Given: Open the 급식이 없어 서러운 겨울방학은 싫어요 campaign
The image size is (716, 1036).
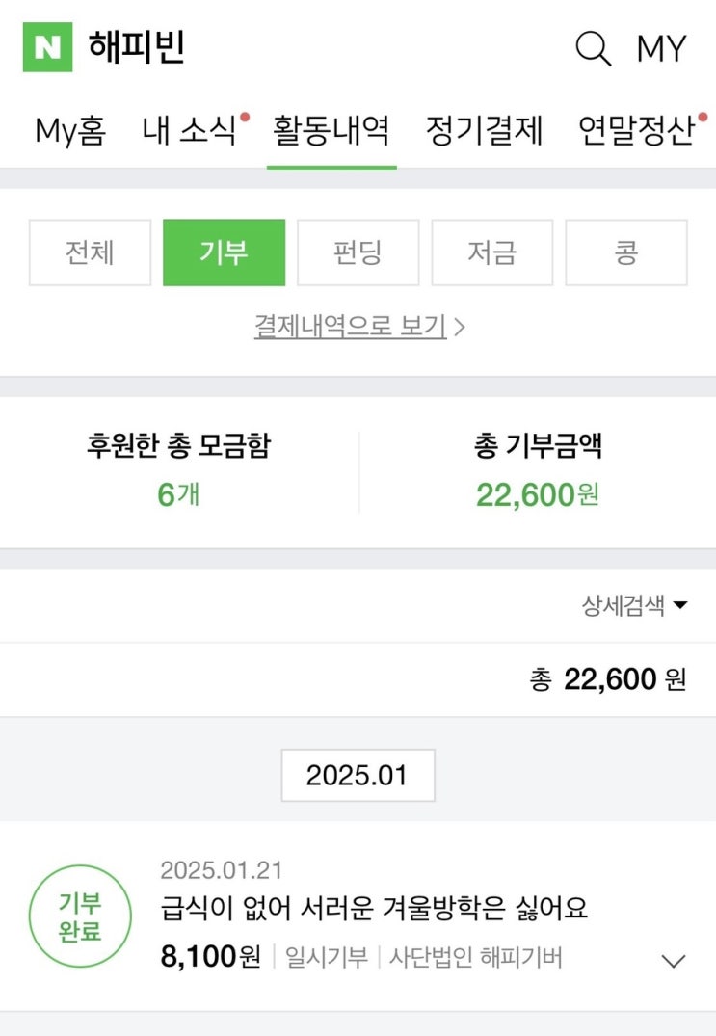Looking at the screenshot, I should [x=374, y=908].
